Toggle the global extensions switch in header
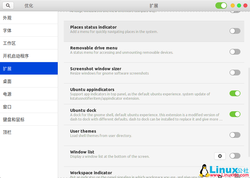This screenshot has width=250, height=178. 221,5
